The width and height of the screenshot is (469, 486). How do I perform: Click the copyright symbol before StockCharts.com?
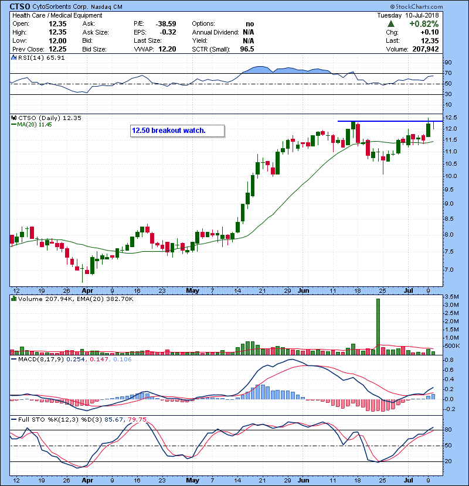(392, 6)
